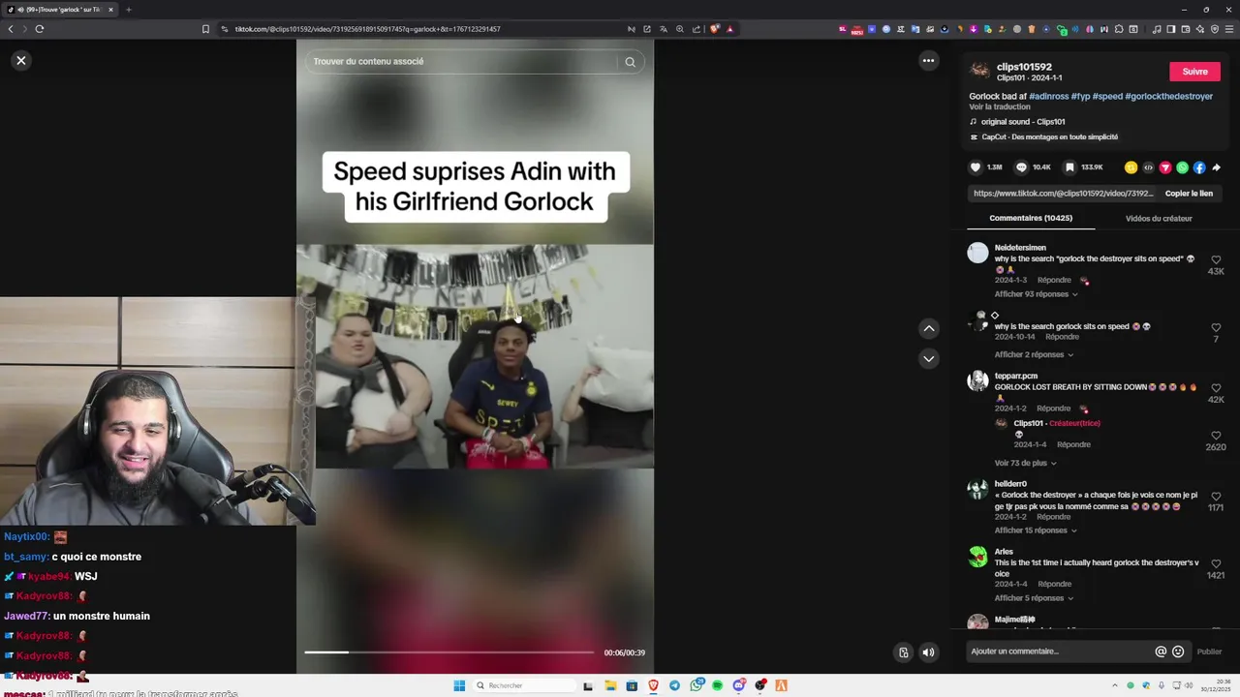Image resolution: width=1240 pixels, height=697 pixels.
Task: Click the video progress bar
Action: (x=449, y=652)
